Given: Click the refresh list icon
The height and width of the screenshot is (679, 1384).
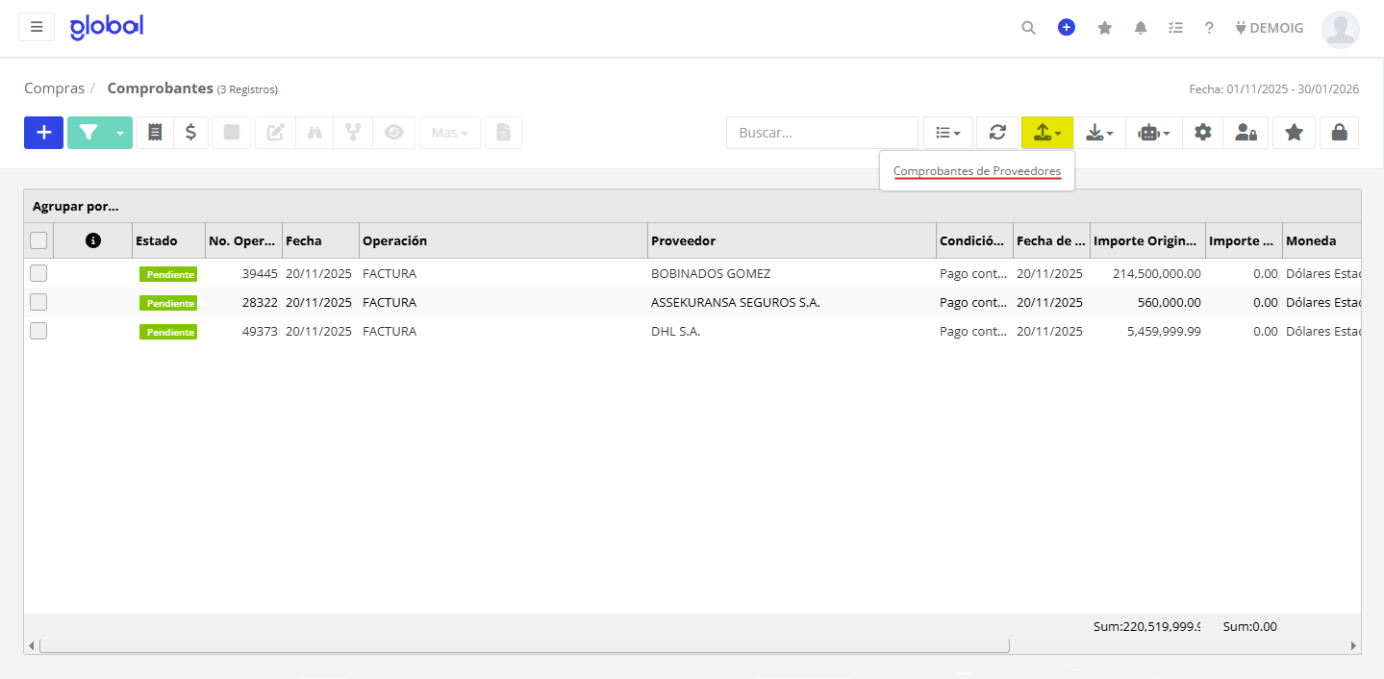Looking at the screenshot, I should [997, 133].
